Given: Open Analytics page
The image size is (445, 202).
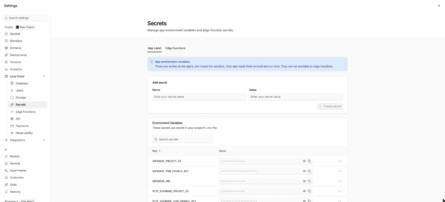Looking at the screenshot, I should (x=25, y=69).
